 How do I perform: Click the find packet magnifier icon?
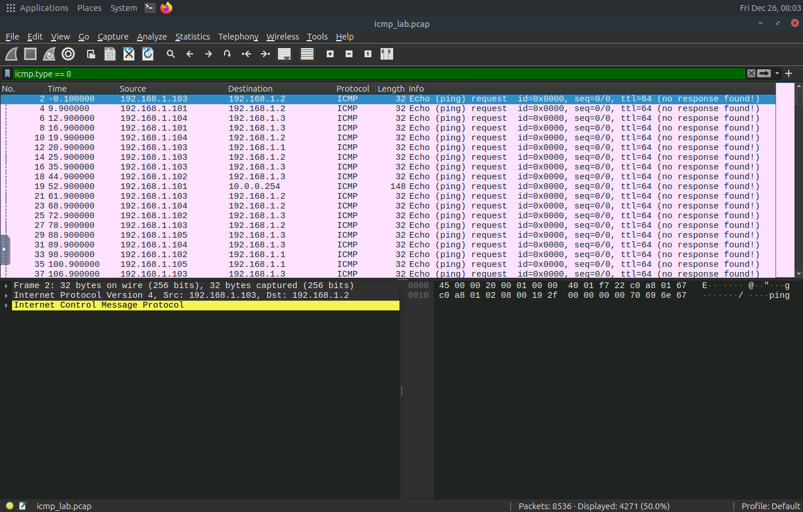[x=170, y=54]
